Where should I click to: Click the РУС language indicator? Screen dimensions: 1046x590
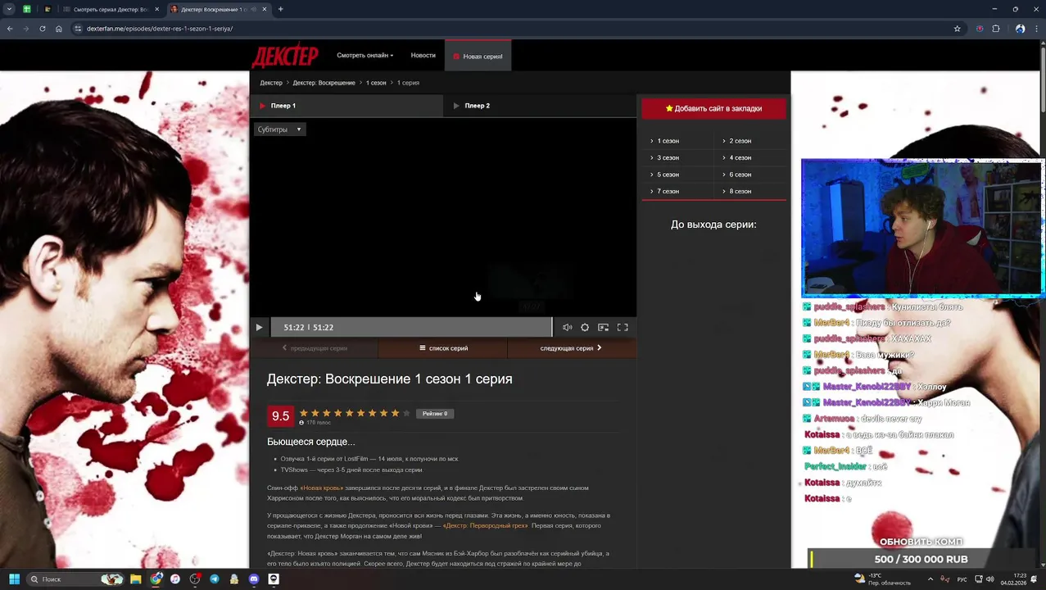(962, 579)
